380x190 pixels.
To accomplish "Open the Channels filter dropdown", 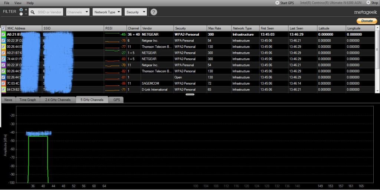I will pos(78,12).
